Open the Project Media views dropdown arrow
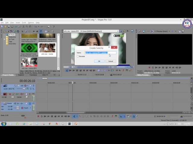This screenshot has height=144, width=193. point(49,31)
